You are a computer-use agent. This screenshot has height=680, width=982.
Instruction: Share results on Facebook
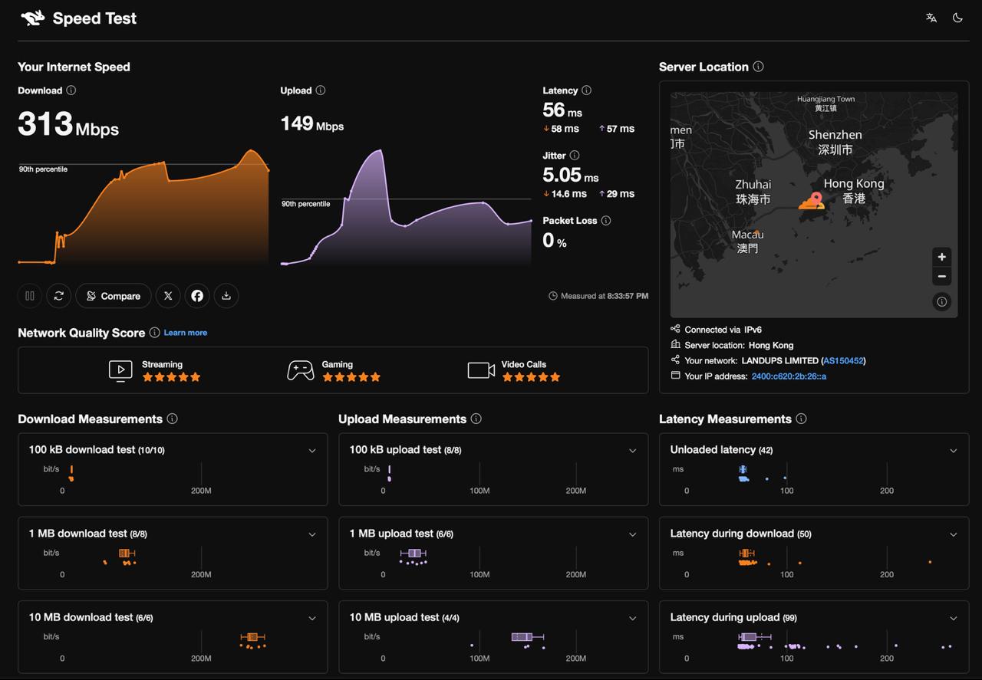tap(197, 296)
